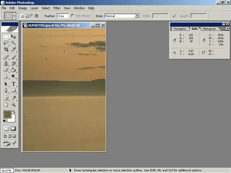Choose Full Screen mode
Viewport: 231px width, 173px height.
click(14, 136)
